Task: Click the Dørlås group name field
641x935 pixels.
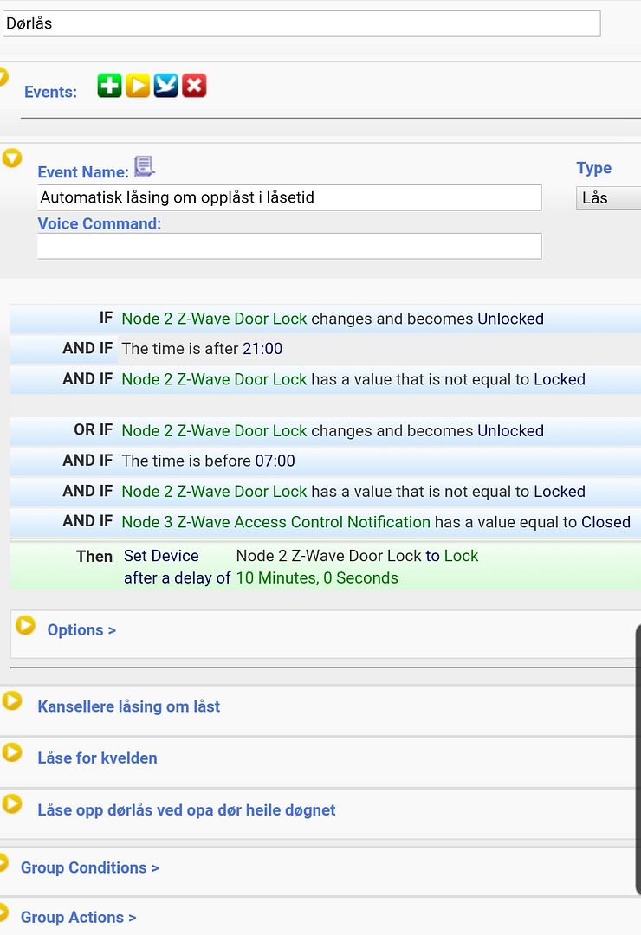Action: coord(301,23)
